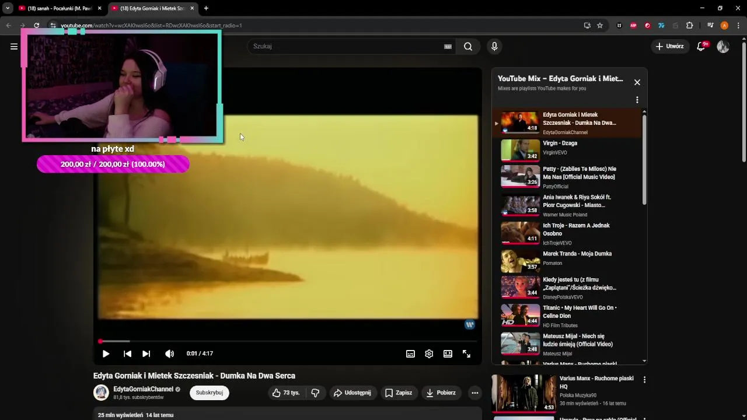The height and width of the screenshot is (420, 747).
Task: Skip to the previous video
Action: click(127, 353)
